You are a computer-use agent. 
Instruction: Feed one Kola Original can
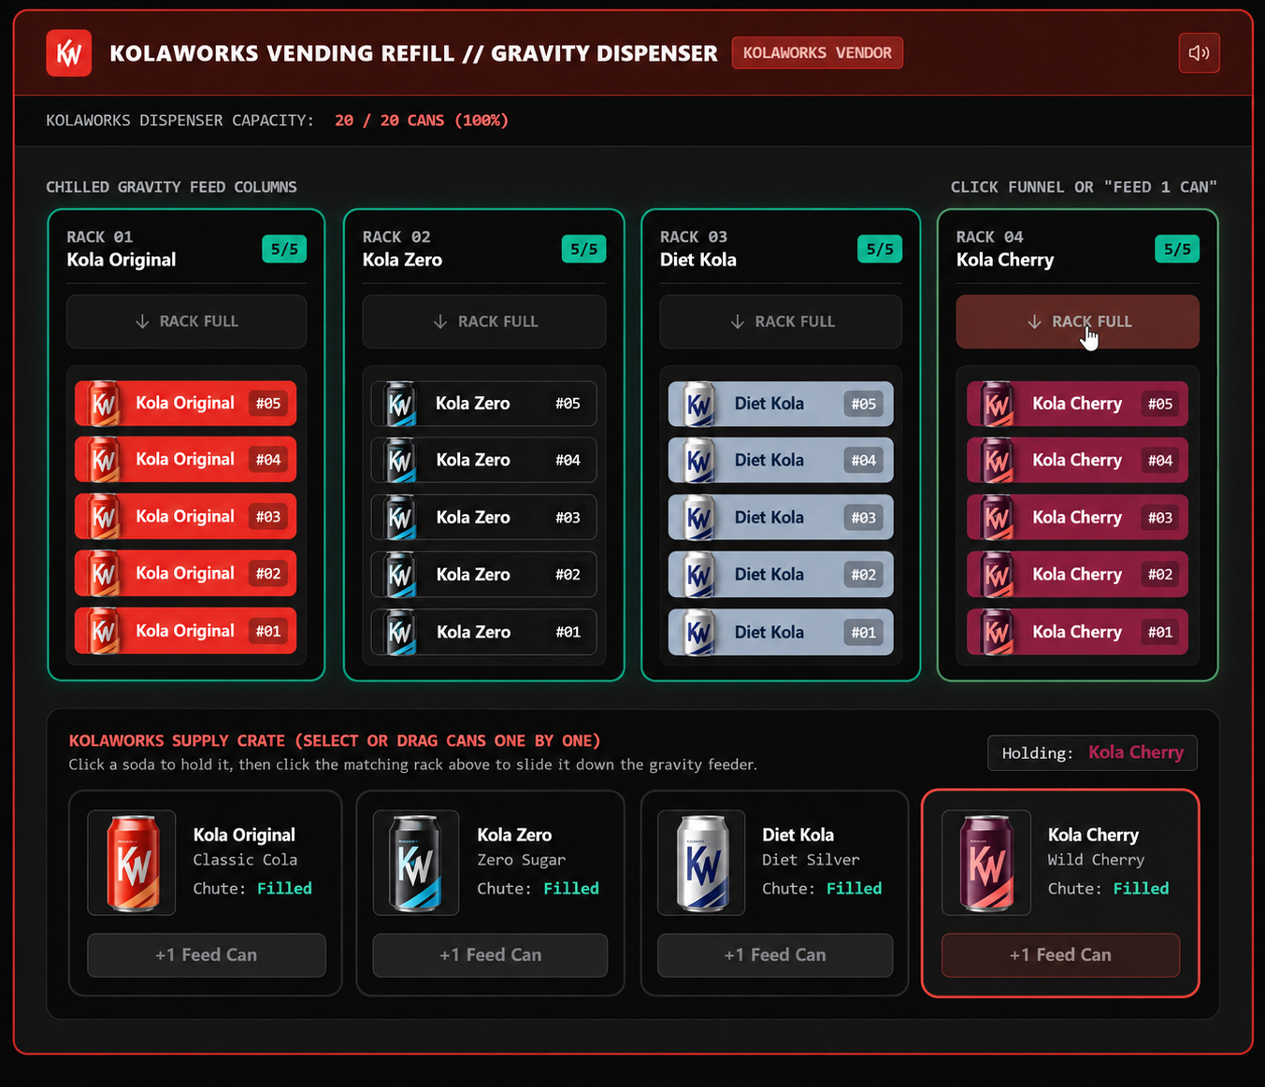207,955
